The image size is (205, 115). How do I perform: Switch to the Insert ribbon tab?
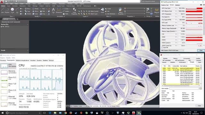click(9, 6)
